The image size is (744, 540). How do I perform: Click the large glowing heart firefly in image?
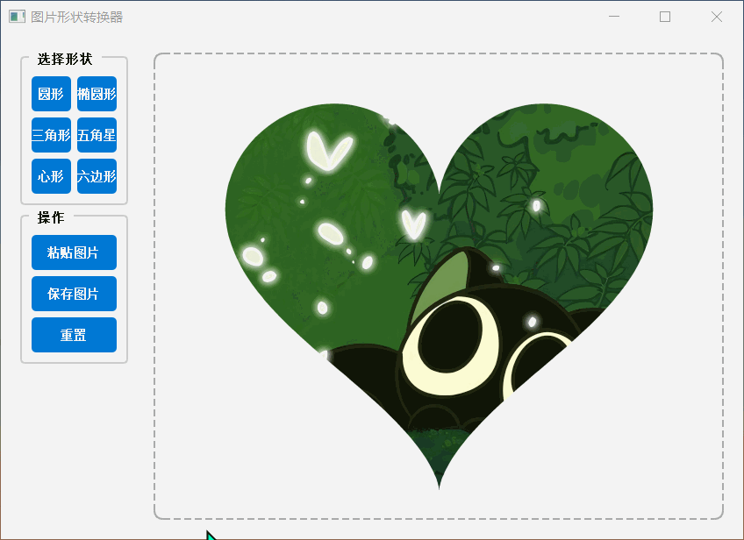click(x=329, y=151)
